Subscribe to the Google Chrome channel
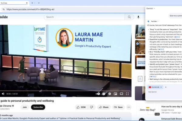 (38, 107)
